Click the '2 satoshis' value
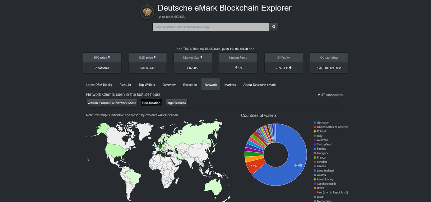Viewport: 431px width, 202px height. 102,68
